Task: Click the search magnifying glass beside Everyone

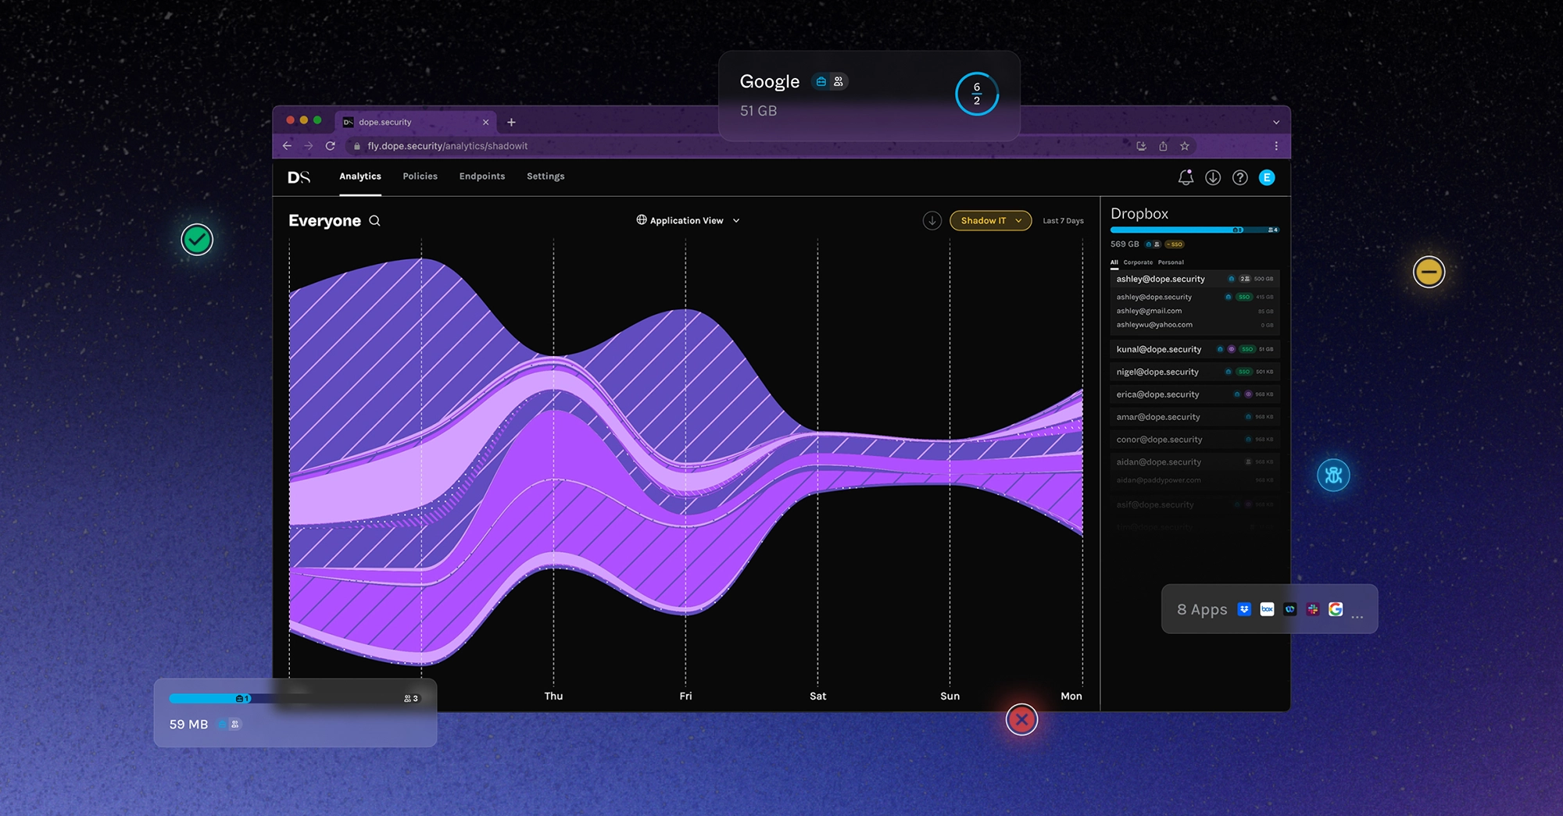Action: click(374, 221)
